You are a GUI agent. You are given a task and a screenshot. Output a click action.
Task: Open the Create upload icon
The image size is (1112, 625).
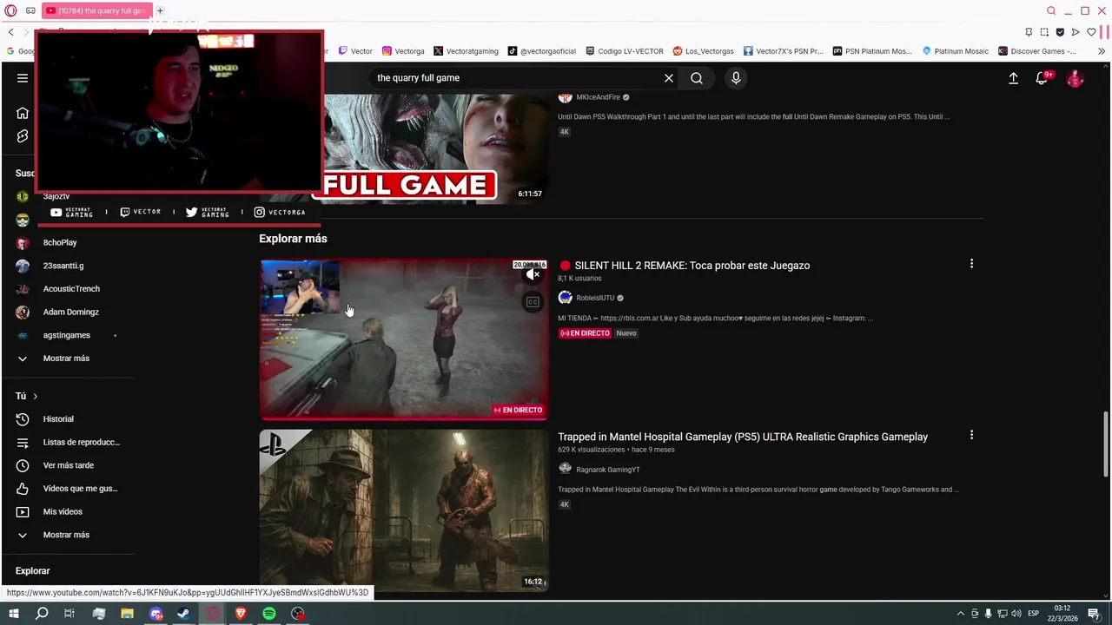point(1013,78)
